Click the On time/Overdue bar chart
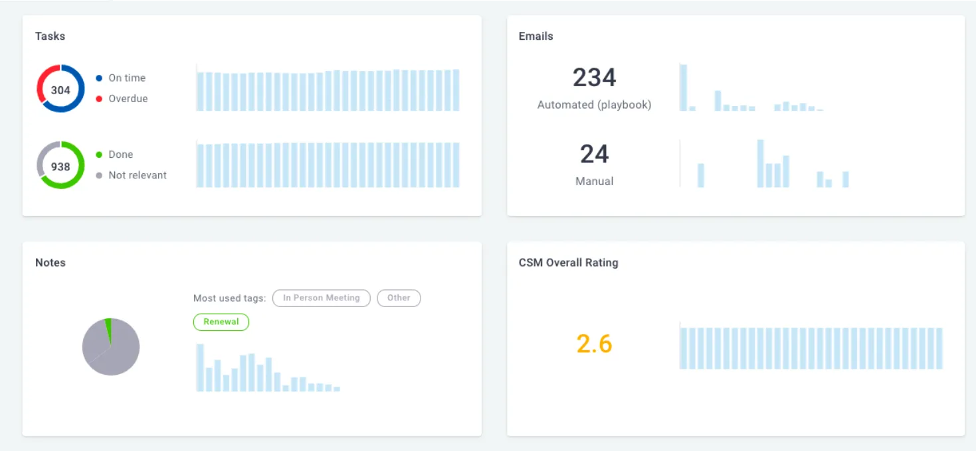The width and height of the screenshot is (976, 451). click(328, 88)
